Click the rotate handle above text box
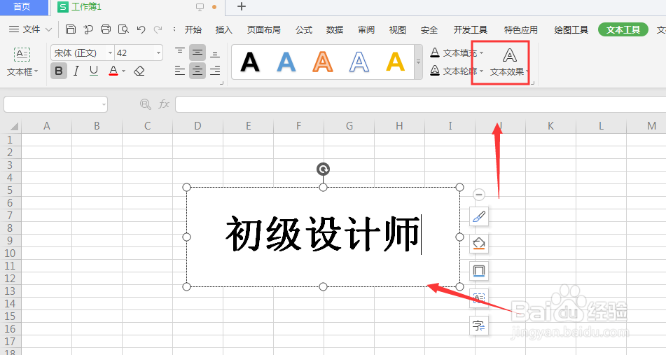Image resolution: width=666 pixels, height=355 pixels. tap(324, 169)
